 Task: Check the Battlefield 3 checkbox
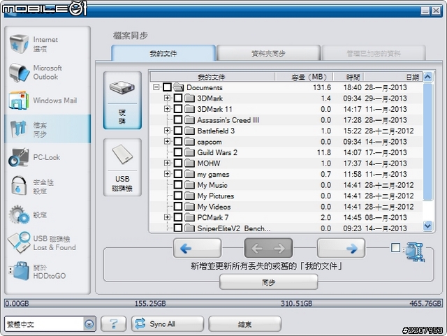pos(178,131)
